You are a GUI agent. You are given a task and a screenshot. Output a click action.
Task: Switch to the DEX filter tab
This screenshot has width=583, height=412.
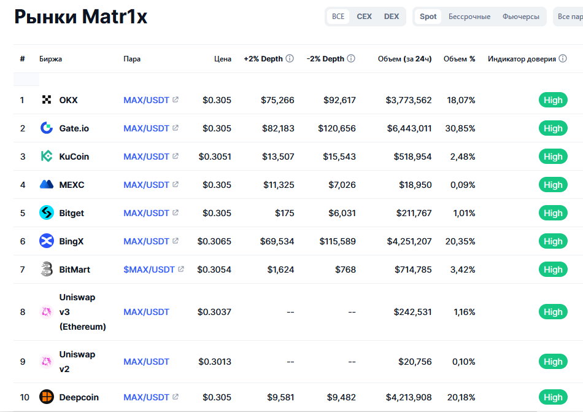(x=392, y=17)
